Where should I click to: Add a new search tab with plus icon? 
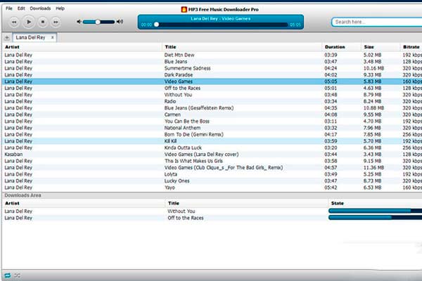click(x=7, y=38)
